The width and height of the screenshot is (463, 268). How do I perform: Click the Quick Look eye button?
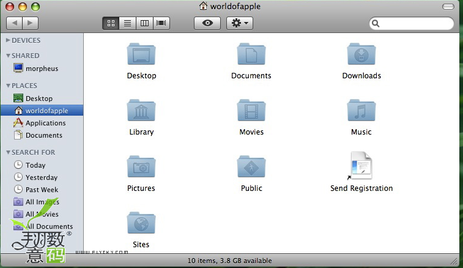[x=207, y=23]
